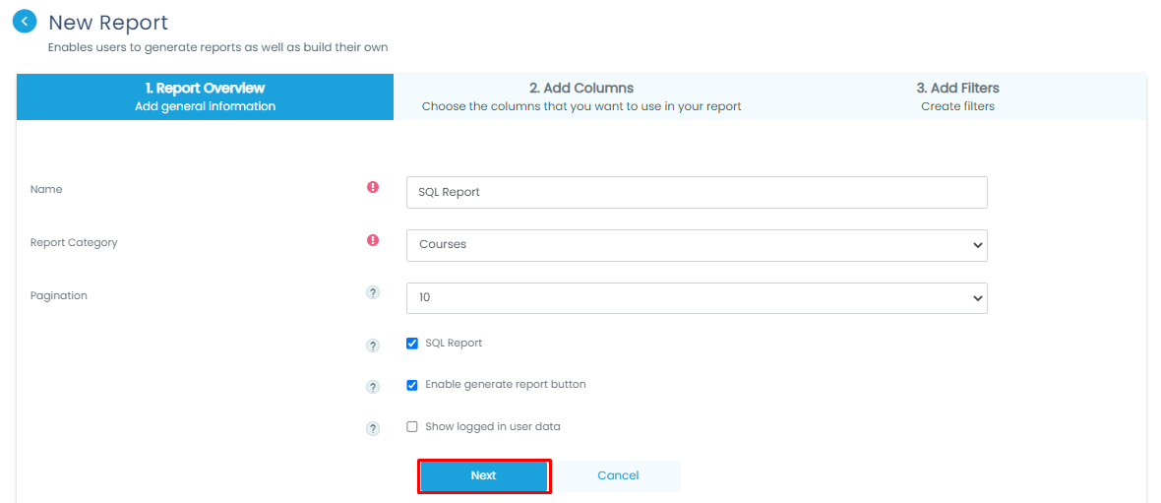Focus the Name input containing SQL Report

point(696,193)
